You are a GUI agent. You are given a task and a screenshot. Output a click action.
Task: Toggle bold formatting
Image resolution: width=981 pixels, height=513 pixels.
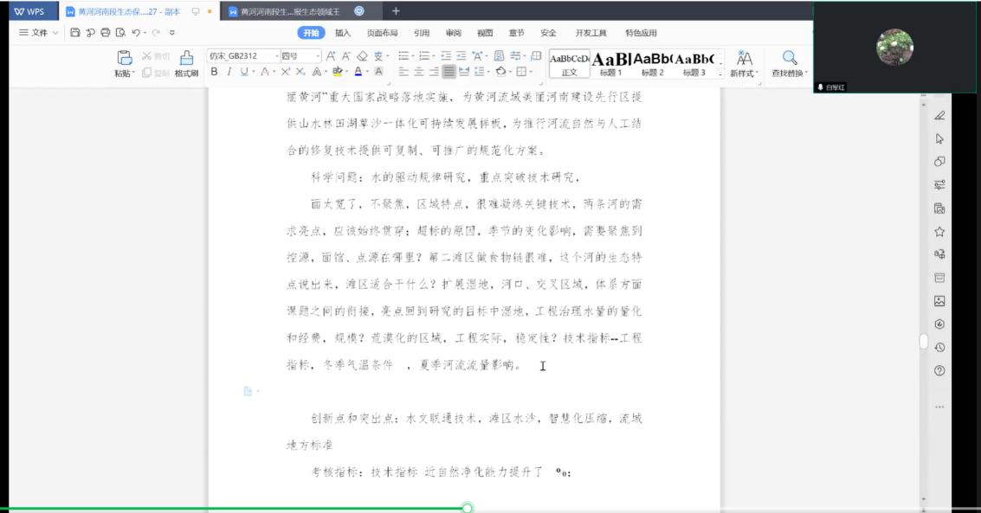click(x=215, y=72)
